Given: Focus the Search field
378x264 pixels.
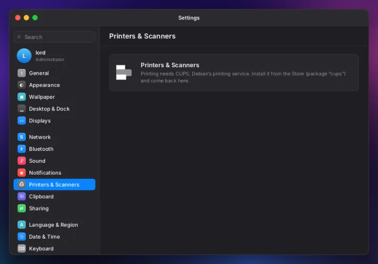Looking at the screenshot, I should pos(55,37).
